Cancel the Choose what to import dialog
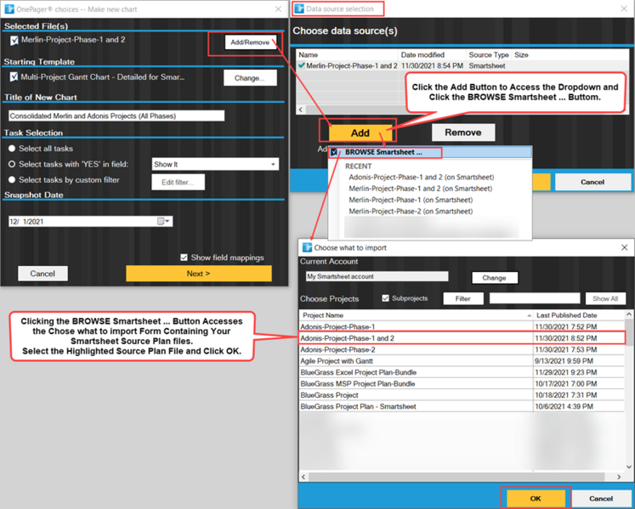 pos(601,499)
